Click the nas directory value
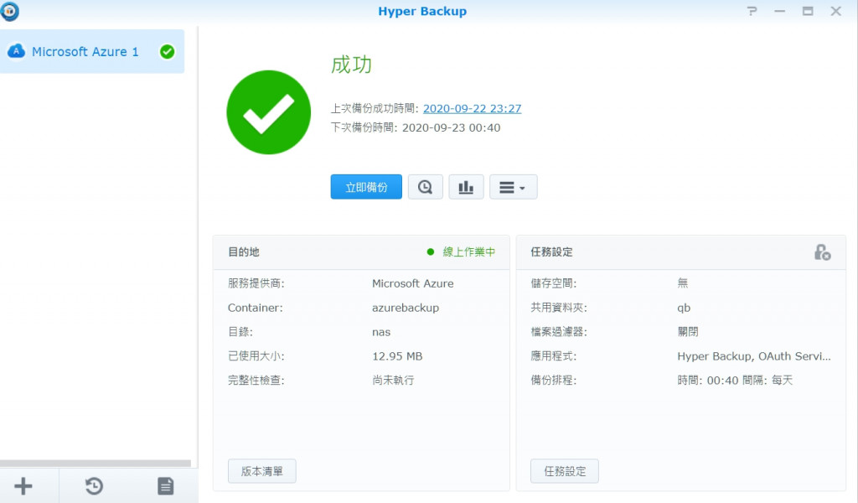 click(x=381, y=332)
